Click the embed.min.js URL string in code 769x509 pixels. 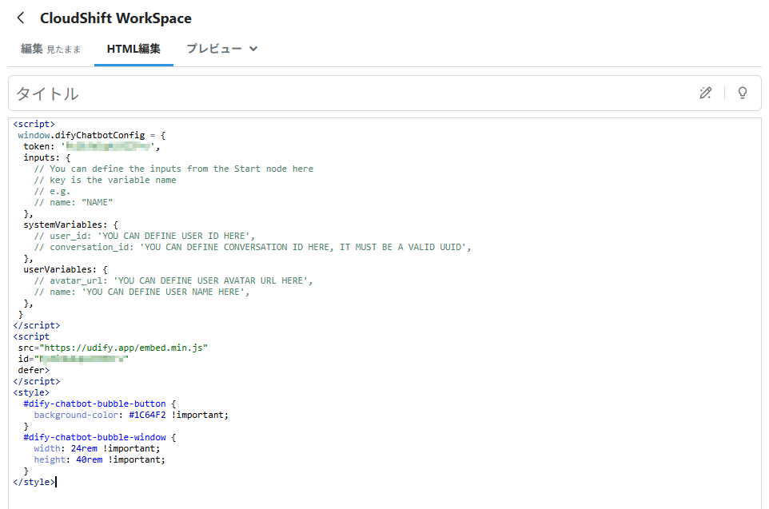(124, 348)
